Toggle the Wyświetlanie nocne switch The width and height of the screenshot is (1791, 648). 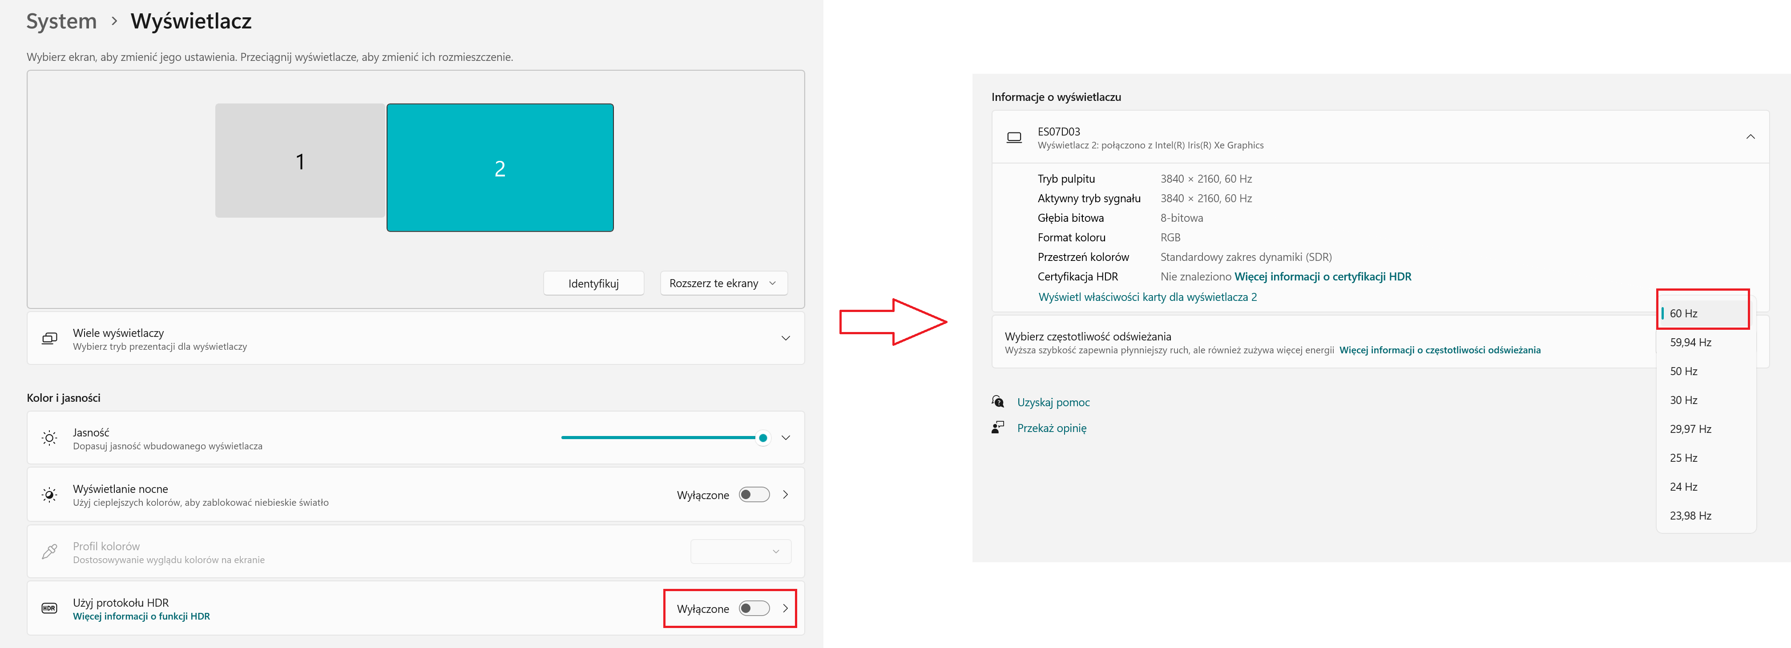point(754,495)
